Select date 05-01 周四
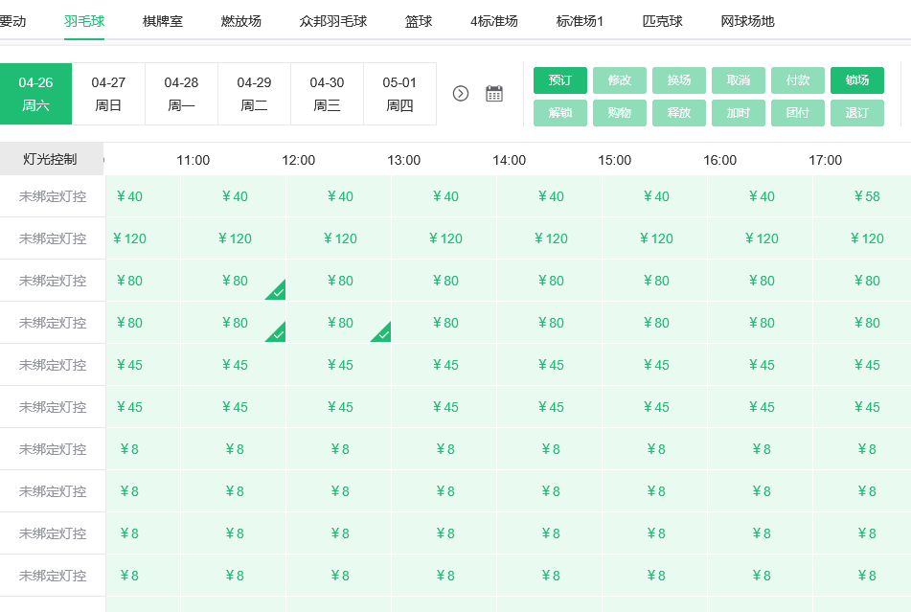The width and height of the screenshot is (911, 612). pos(399,94)
